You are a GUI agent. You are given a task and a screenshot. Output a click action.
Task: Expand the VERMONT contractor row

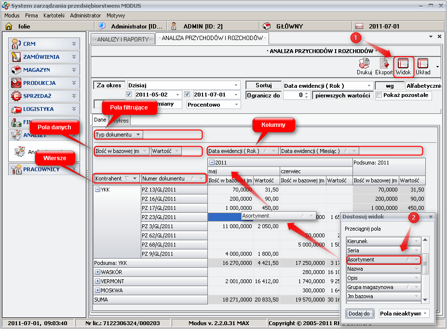(97, 281)
